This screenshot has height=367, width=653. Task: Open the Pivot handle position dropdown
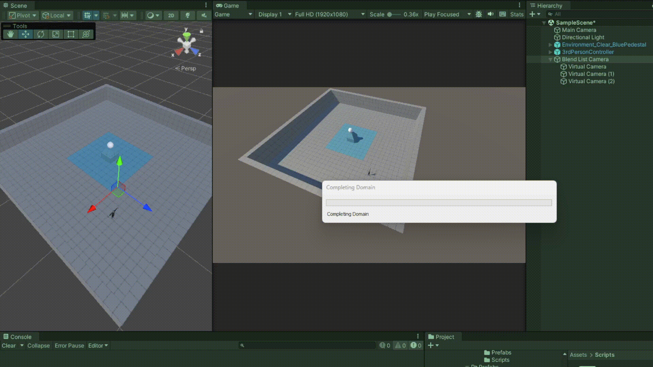22,15
